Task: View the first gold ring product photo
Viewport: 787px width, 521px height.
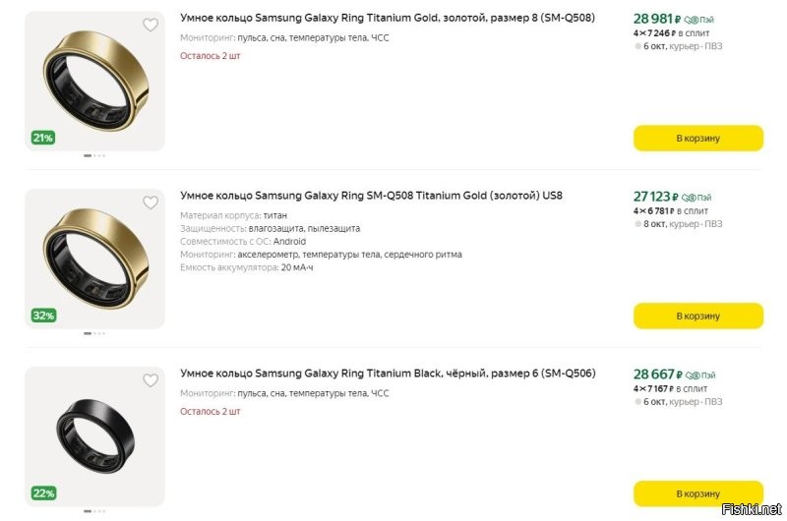Action: pyautogui.click(x=94, y=79)
